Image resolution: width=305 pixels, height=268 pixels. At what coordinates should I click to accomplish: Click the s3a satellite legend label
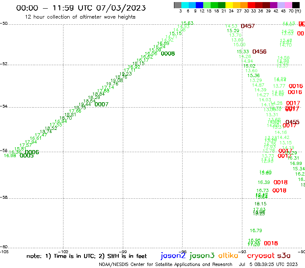pyautogui.click(x=284, y=256)
